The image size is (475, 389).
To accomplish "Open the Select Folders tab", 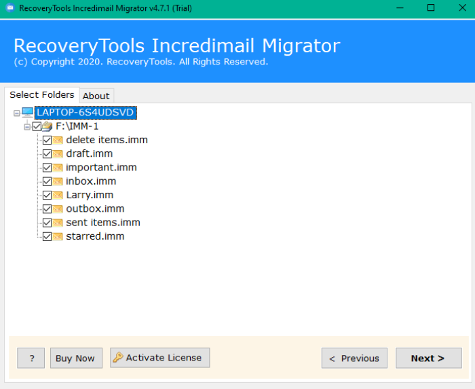I will [42, 95].
